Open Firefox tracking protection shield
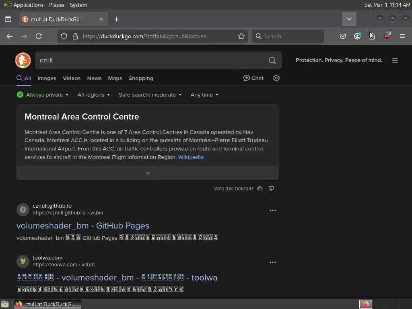 [x=64, y=36]
